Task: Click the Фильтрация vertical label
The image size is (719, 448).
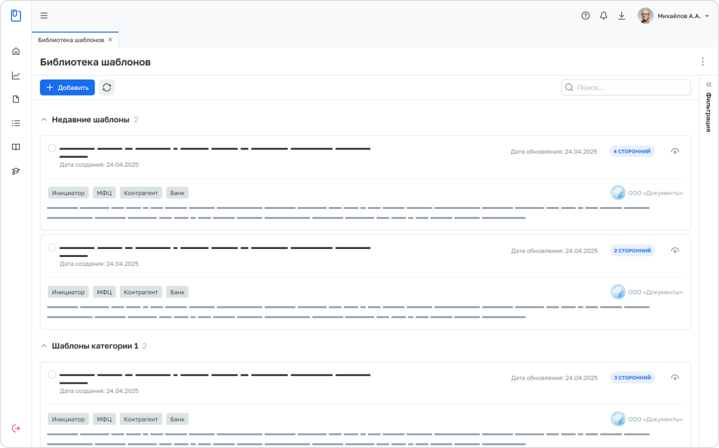Action: point(709,112)
